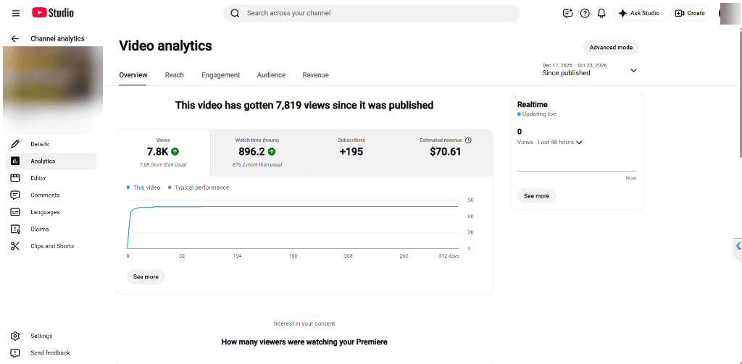The image size is (742, 364).
Task: Click the How many viewers were watching heading
Action: tap(304, 342)
